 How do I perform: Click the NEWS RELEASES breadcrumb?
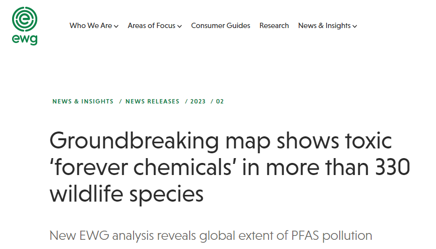152,102
